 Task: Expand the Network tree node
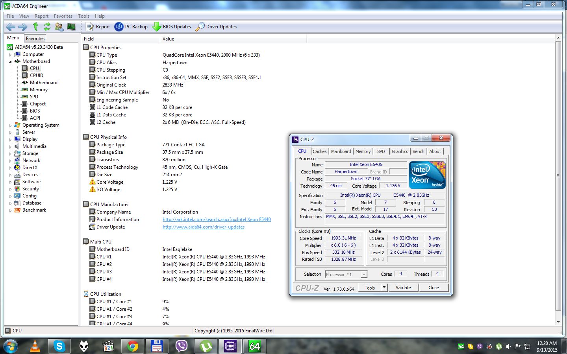(11, 160)
